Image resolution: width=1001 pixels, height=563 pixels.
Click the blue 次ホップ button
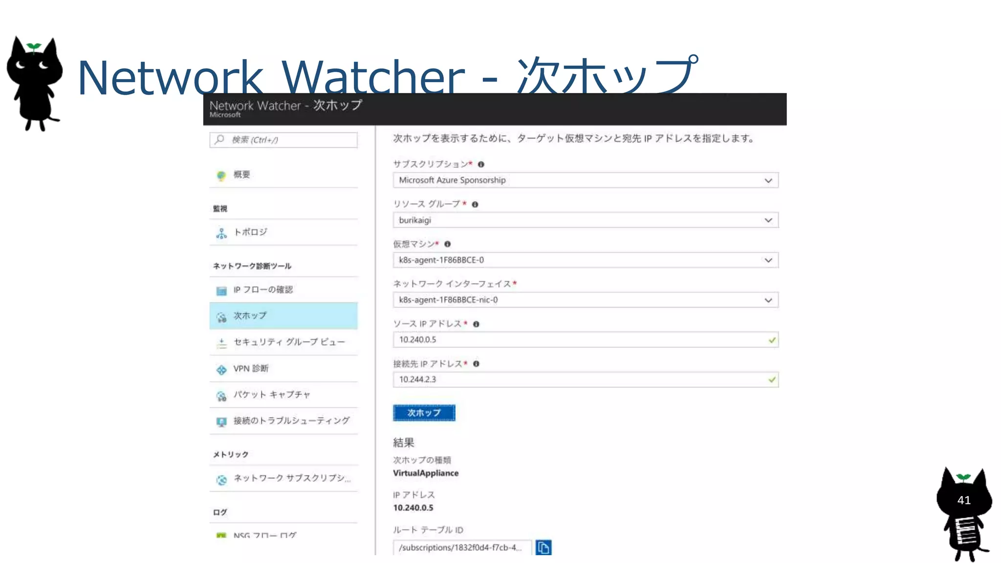pos(424,413)
